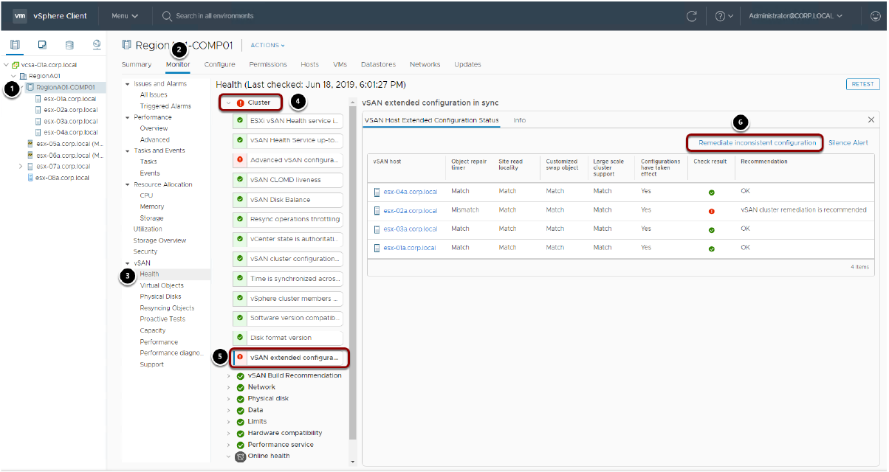Collapse the Tasks and Events section
Screen dimensions: 889x472
128,150
